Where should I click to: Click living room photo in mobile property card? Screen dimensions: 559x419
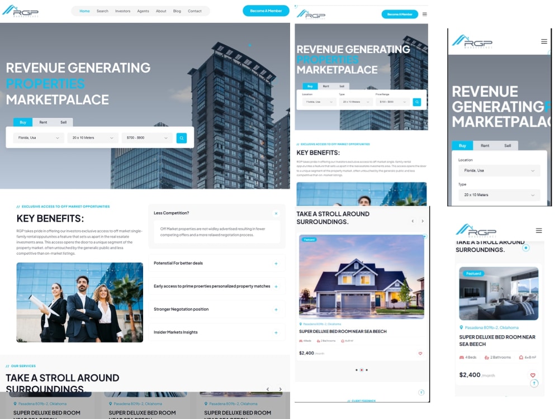click(499, 294)
